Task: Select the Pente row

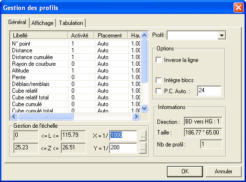Action: click(x=75, y=77)
